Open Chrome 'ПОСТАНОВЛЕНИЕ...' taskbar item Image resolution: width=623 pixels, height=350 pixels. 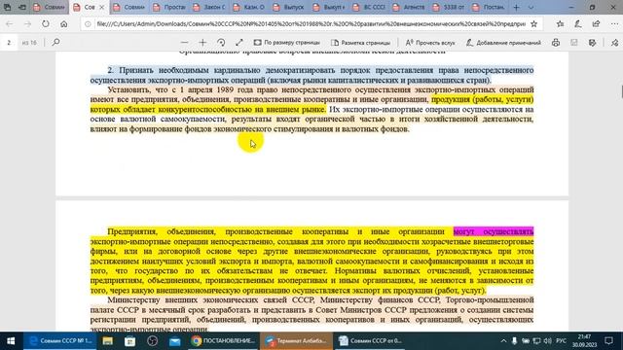coord(223,341)
